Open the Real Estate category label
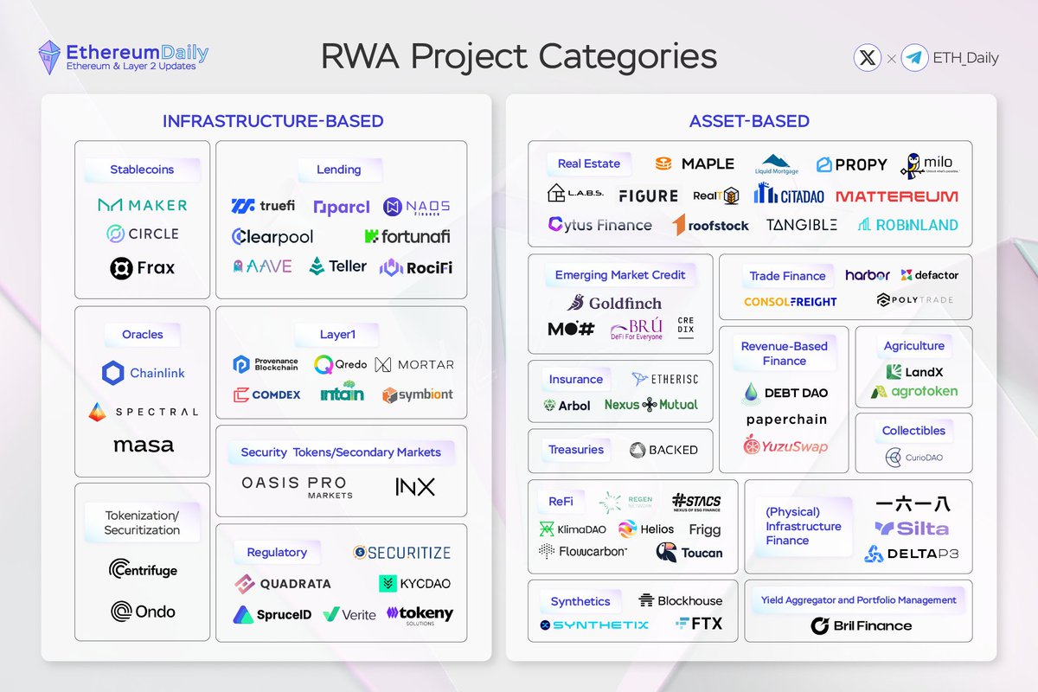Screen dimensions: 1038x692 coord(588,163)
